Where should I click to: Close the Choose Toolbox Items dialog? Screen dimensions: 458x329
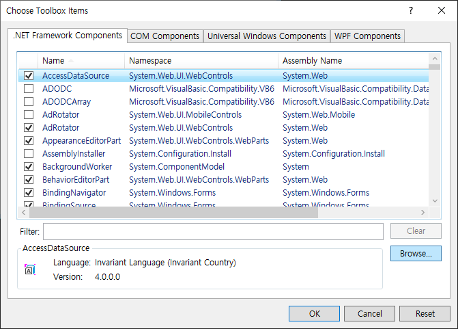pos(442,10)
